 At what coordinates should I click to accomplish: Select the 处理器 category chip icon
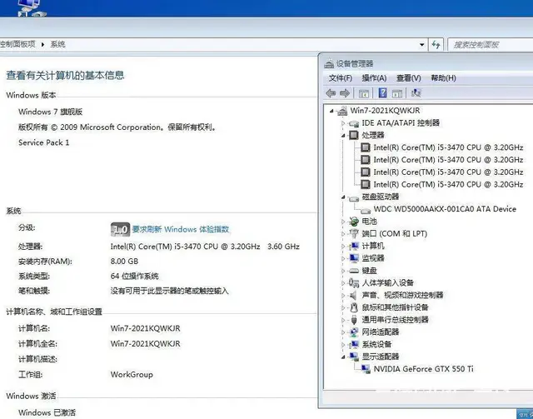(x=354, y=135)
